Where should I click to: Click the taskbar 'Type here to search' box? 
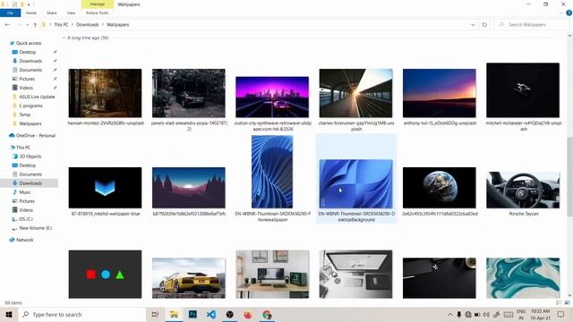point(81,314)
